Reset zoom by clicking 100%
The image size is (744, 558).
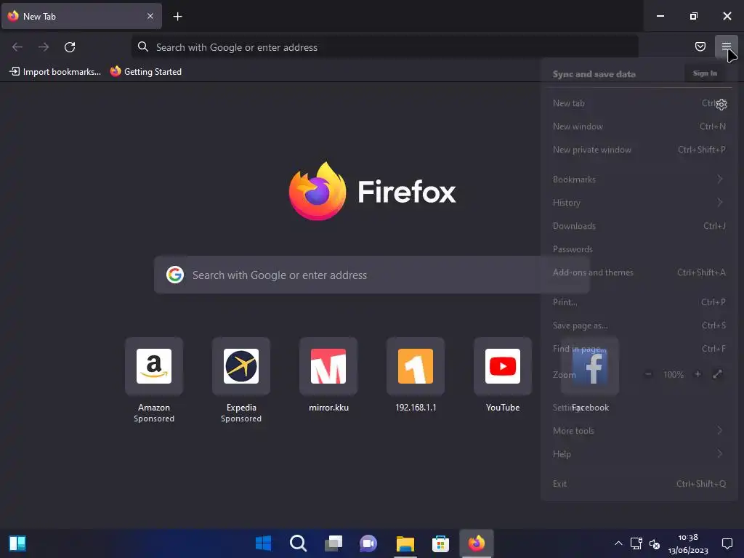point(674,375)
